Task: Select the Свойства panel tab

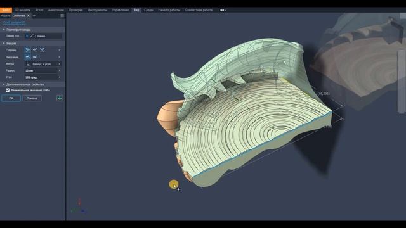Action: click(18, 16)
